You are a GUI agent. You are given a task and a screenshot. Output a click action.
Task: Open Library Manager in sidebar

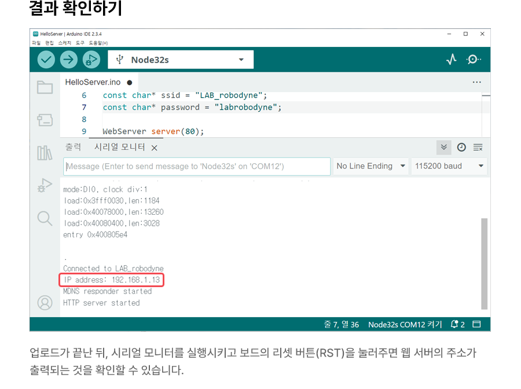45,153
